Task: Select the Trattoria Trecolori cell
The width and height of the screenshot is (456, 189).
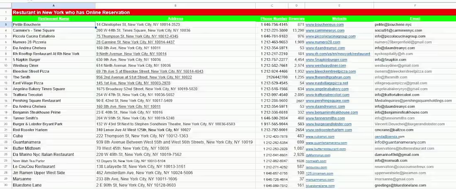Action: click(x=53, y=95)
